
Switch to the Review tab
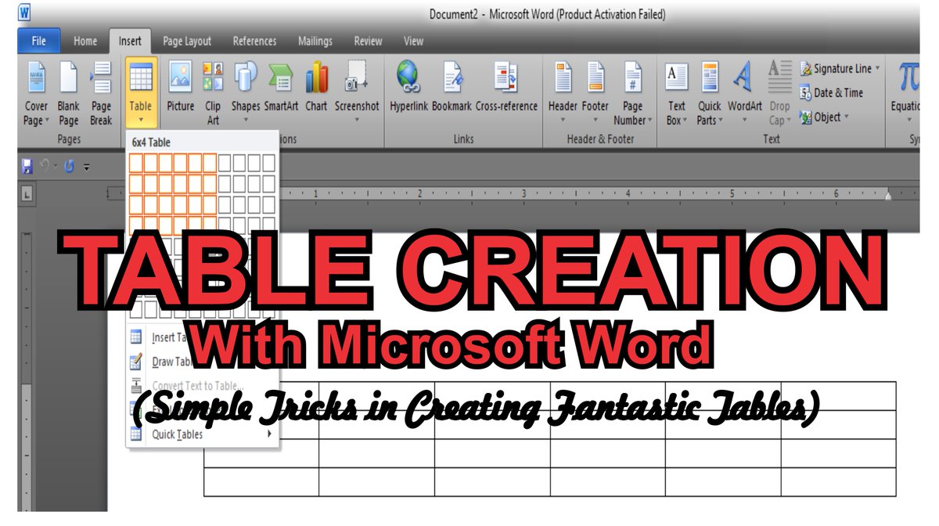[368, 41]
